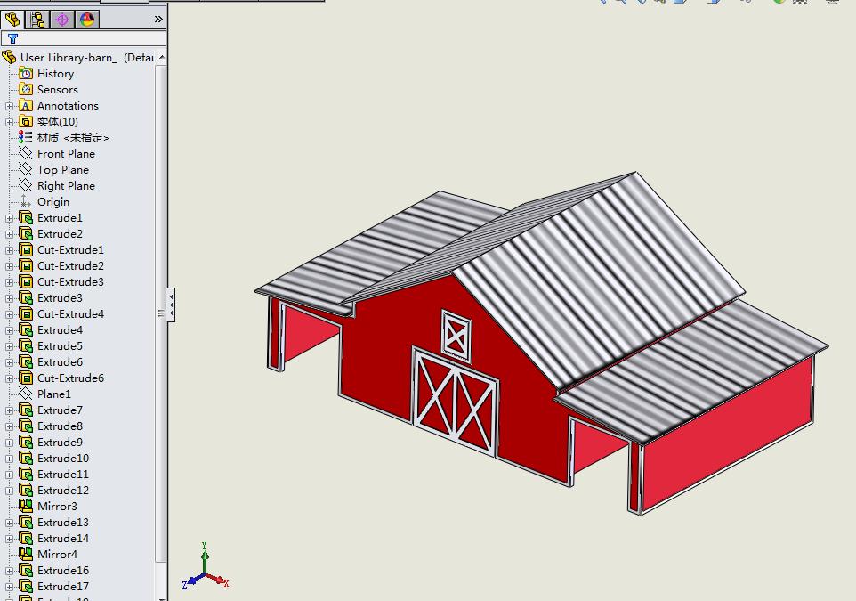Click the feature tree scroll-up arrow
This screenshot has height=601, width=856.
[162, 57]
